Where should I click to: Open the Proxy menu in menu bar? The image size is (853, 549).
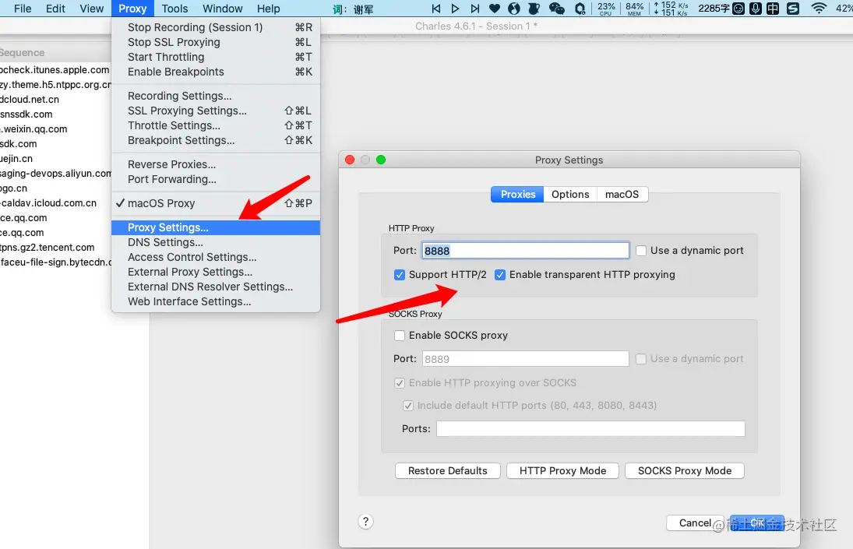click(132, 9)
